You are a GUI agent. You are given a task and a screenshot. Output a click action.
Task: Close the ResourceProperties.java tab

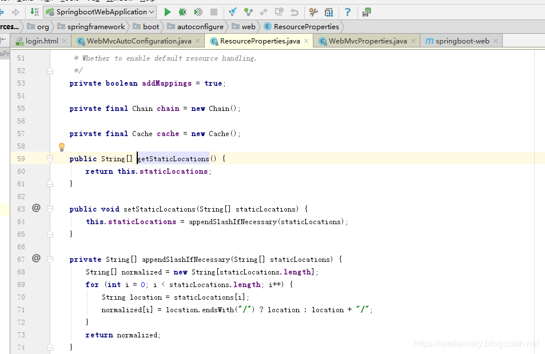(306, 41)
